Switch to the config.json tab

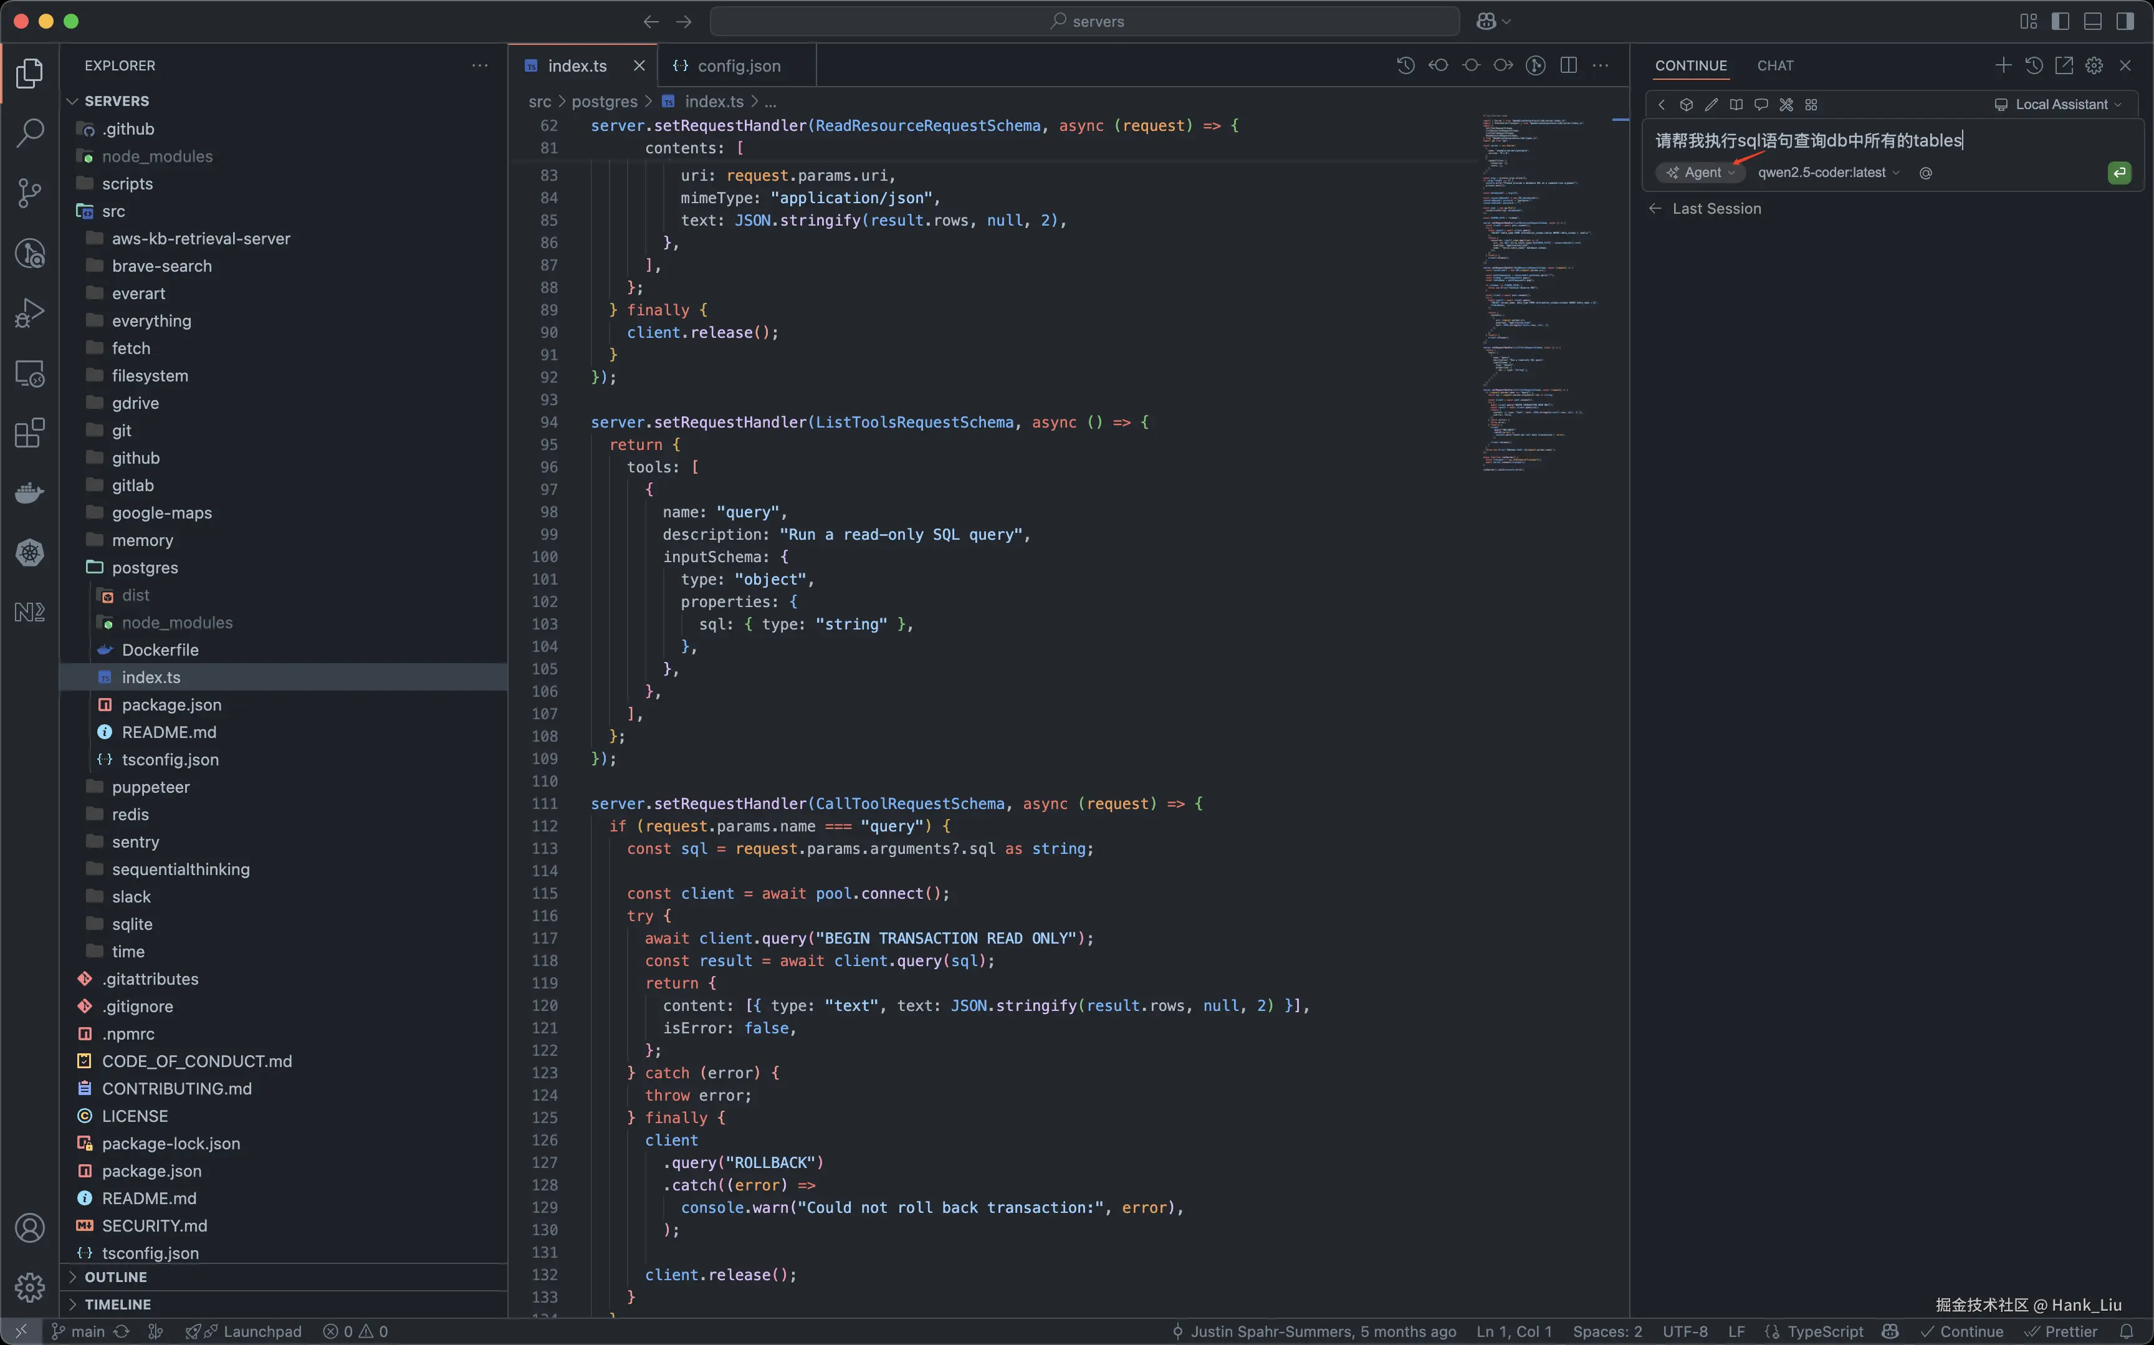(737, 66)
